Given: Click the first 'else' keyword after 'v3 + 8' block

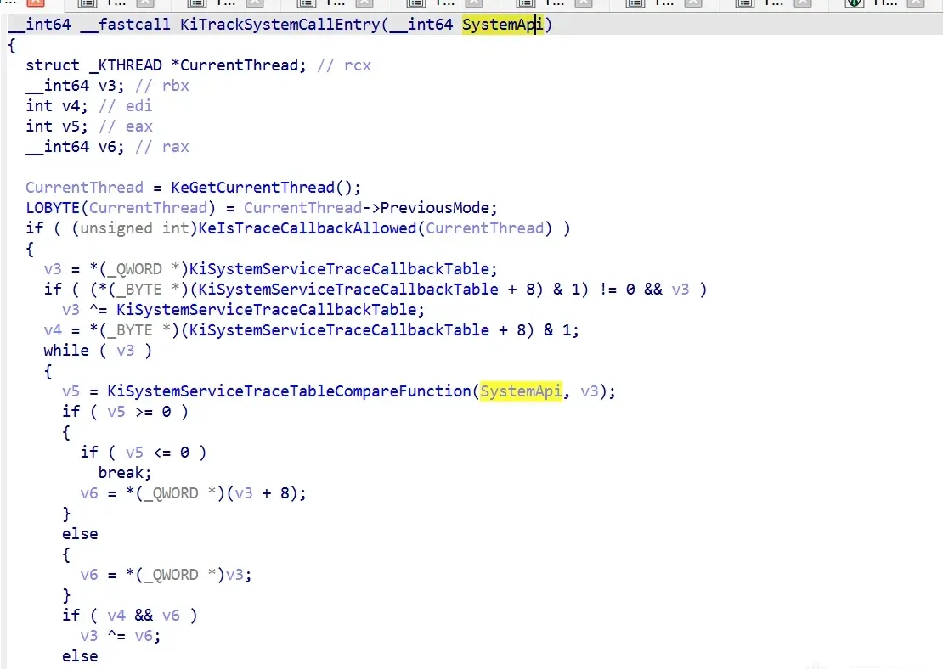Looking at the screenshot, I should tap(80, 534).
